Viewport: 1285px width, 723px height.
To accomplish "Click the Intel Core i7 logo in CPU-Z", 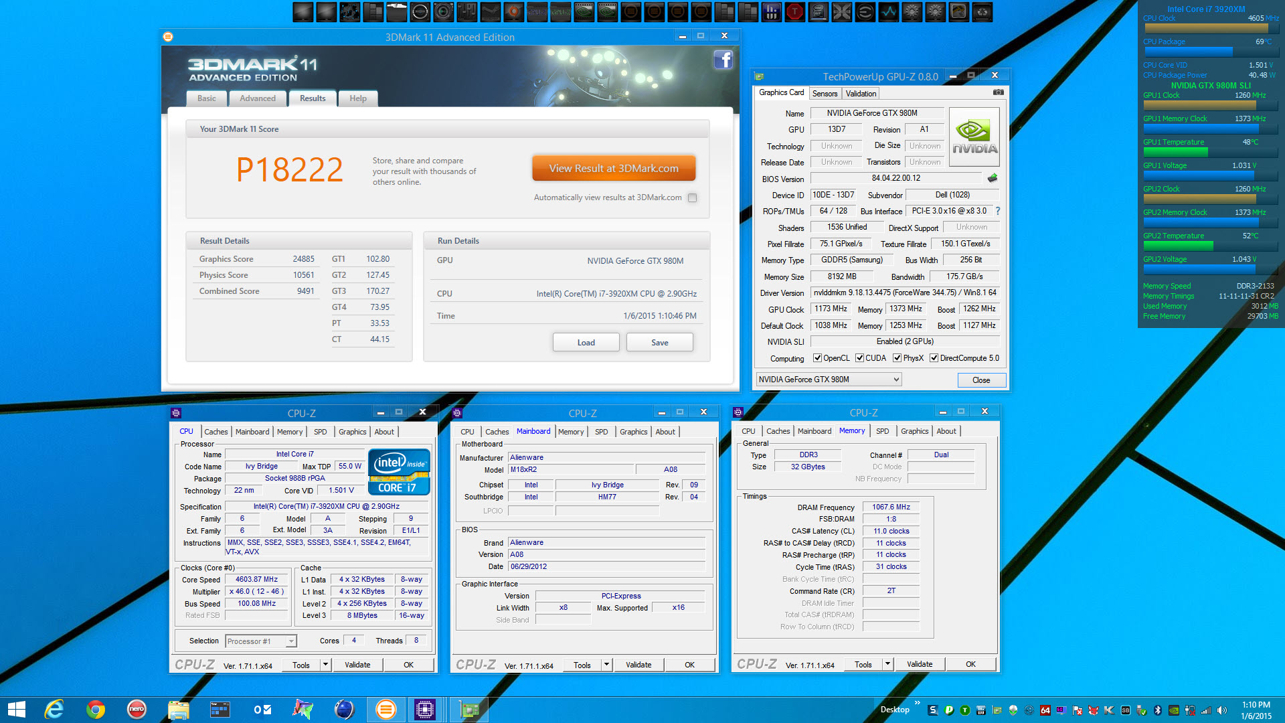I will [x=399, y=472].
